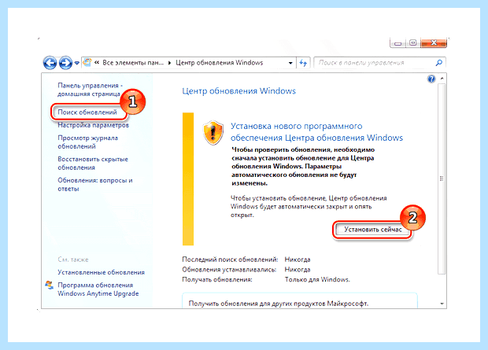The width and height of the screenshot is (488, 350).
Task: Minimize the Windows Update window
Action: click(397, 43)
